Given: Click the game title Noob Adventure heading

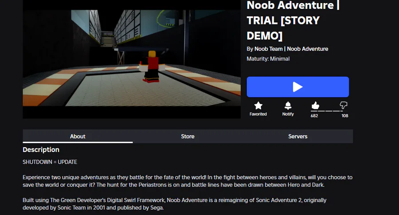Looking at the screenshot, I should point(293,20).
